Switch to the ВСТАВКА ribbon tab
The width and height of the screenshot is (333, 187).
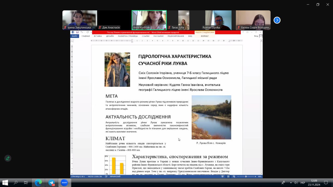[x=98, y=36]
